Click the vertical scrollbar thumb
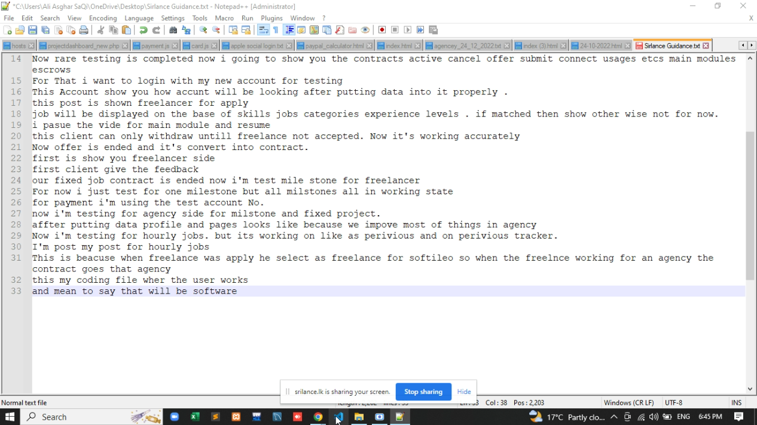The width and height of the screenshot is (757, 425). pyautogui.click(x=750, y=205)
